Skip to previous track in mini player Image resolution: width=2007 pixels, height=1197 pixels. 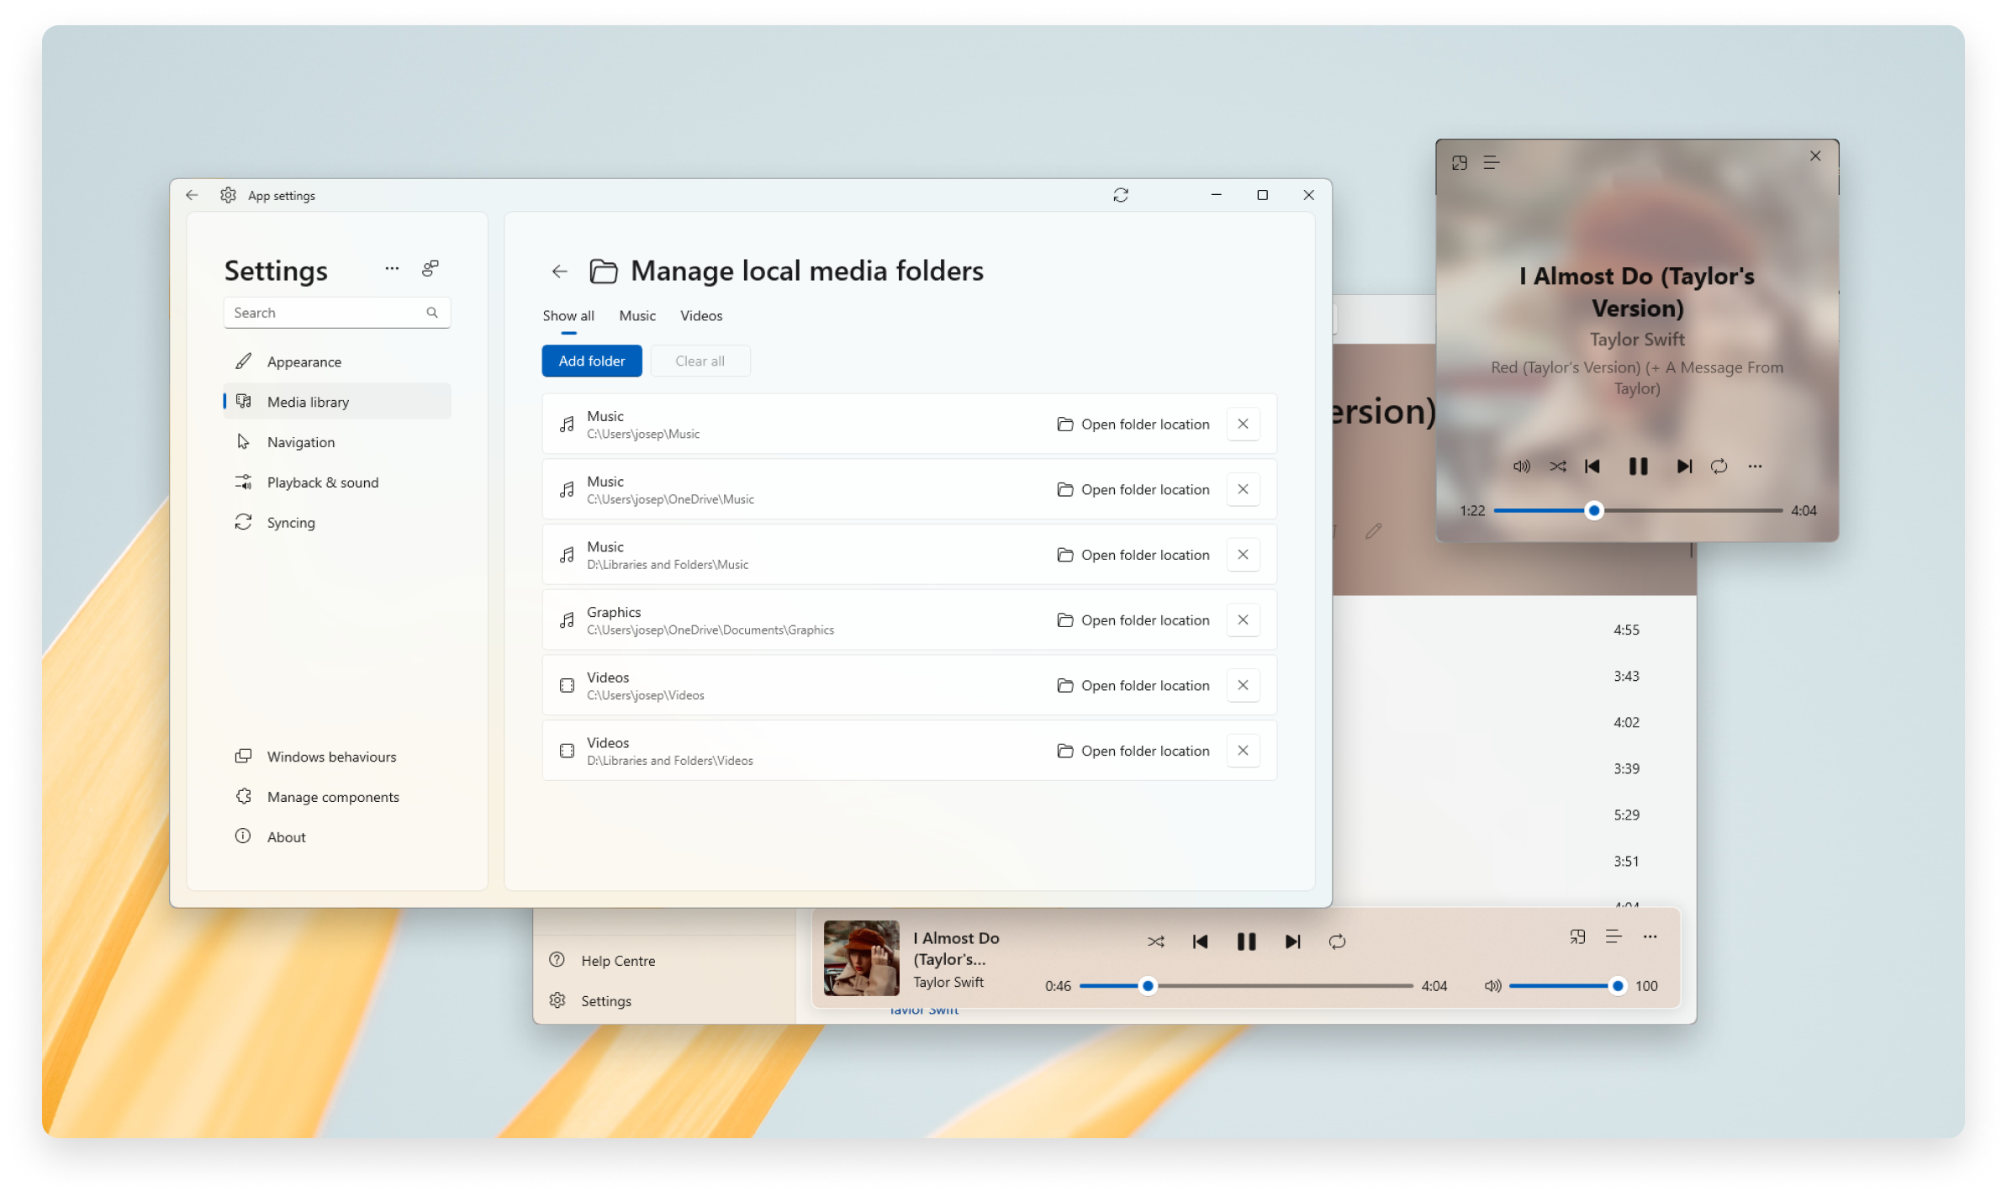[x=1592, y=467]
